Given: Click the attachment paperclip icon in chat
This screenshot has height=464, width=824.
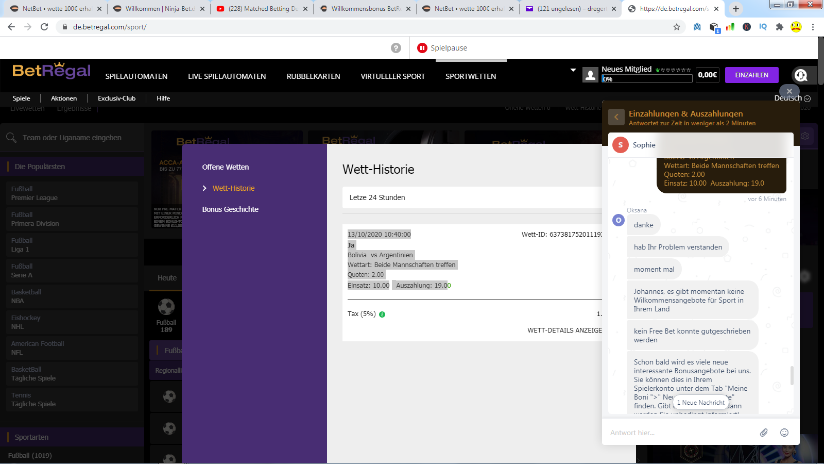Looking at the screenshot, I should tap(764, 433).
